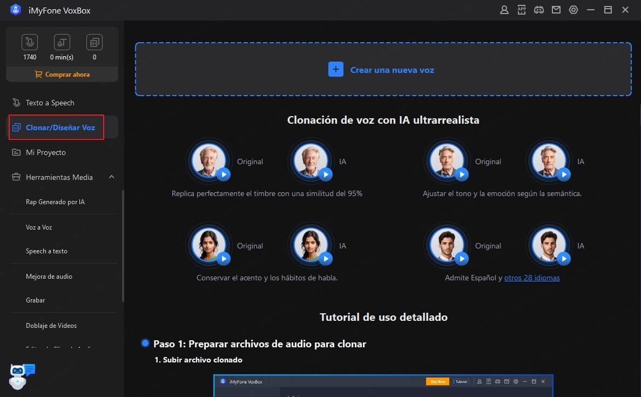
Task: Click the Paso 1 step bullet
Action: pos(145,342)
